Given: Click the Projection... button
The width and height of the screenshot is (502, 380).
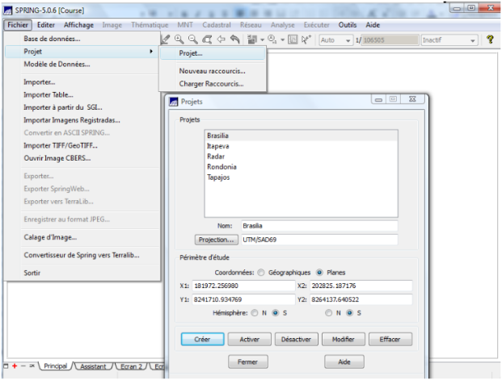Looking at the screenshot, I should point(216,240).
